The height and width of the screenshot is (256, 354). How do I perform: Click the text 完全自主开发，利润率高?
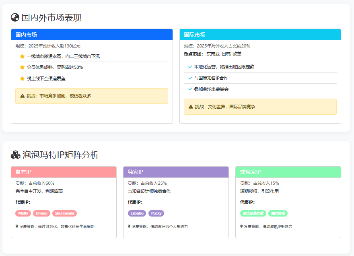(39, 191)
